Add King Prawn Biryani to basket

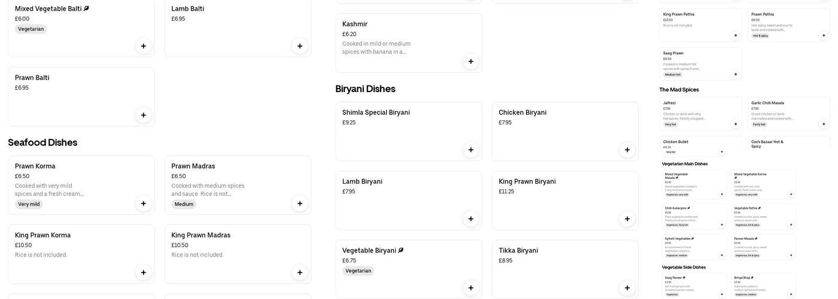click(x=627, y=219)
